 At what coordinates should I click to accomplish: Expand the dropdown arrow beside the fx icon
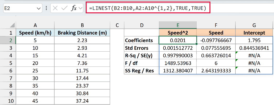pyautogui.click(x=80, y=8)
